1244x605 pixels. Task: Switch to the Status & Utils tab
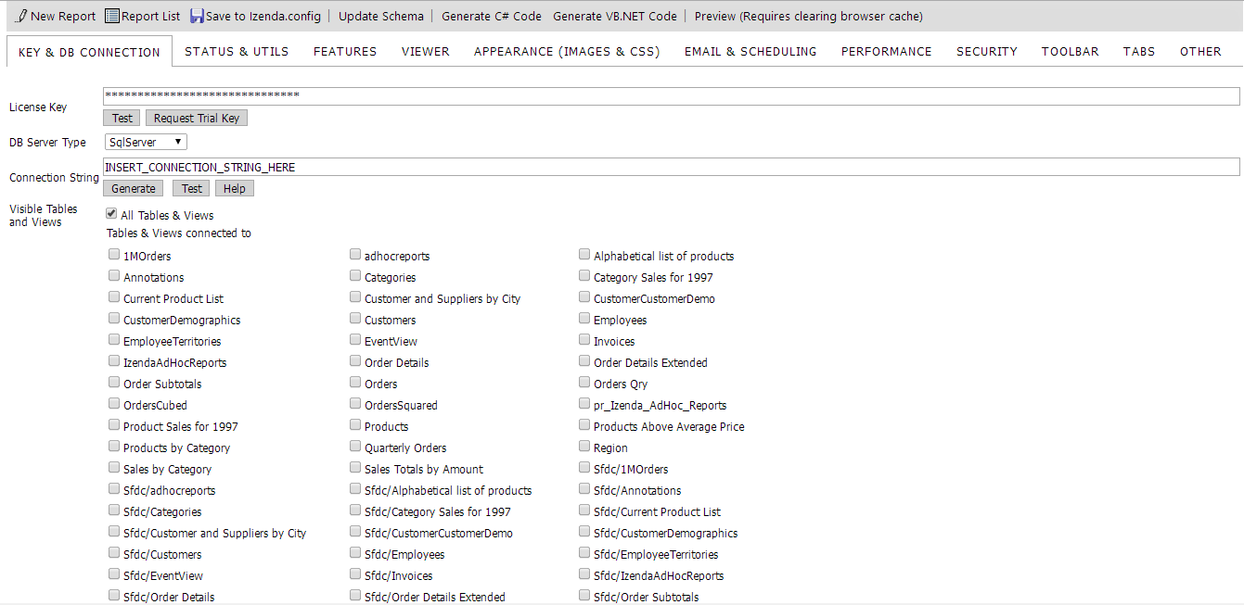pyautogui.click(x=237, y=52)
